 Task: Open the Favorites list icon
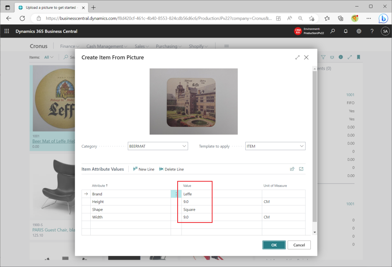pyautogui.click(x=327, y=18)
